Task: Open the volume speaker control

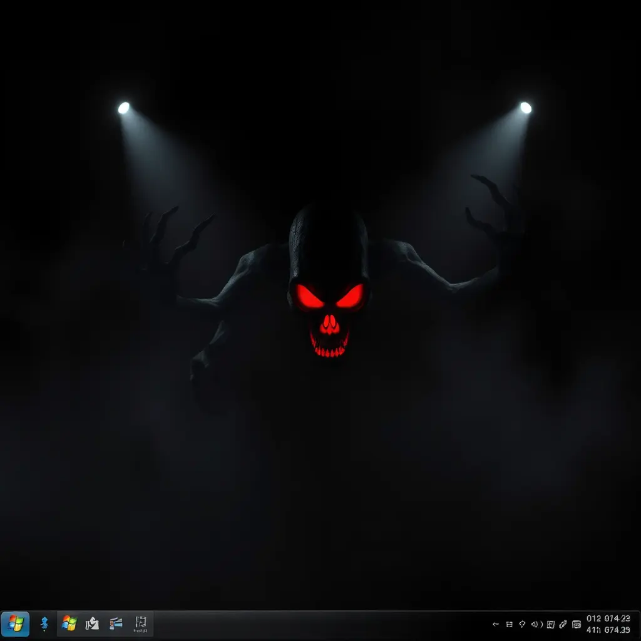Action: coord(536,624)
